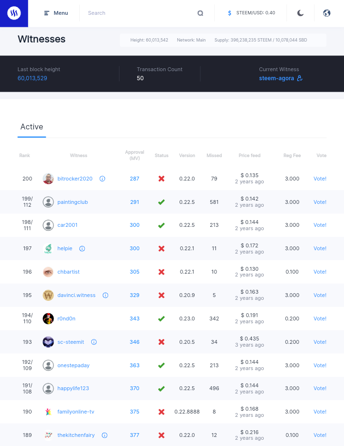The image size is (344, 446).
Task: Click the Steem logo home icon
Action: (x=14, y=13)
